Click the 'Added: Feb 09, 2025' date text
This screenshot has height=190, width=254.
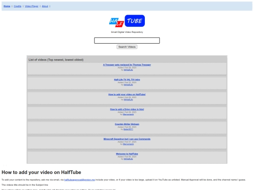[x=127, y=98]
